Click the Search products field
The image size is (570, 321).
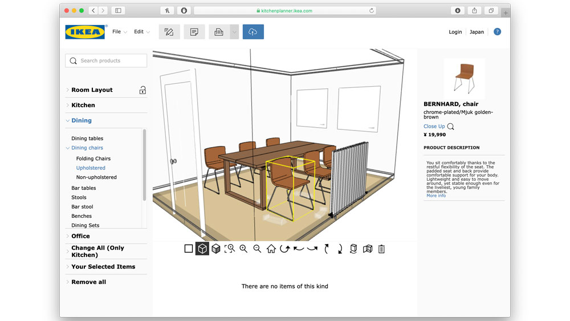click(106, 60)
